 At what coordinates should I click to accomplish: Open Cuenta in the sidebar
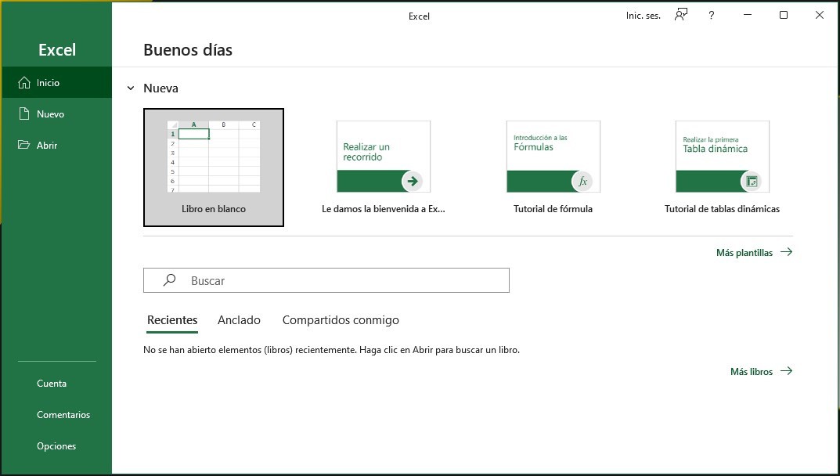tap(52, 384)
